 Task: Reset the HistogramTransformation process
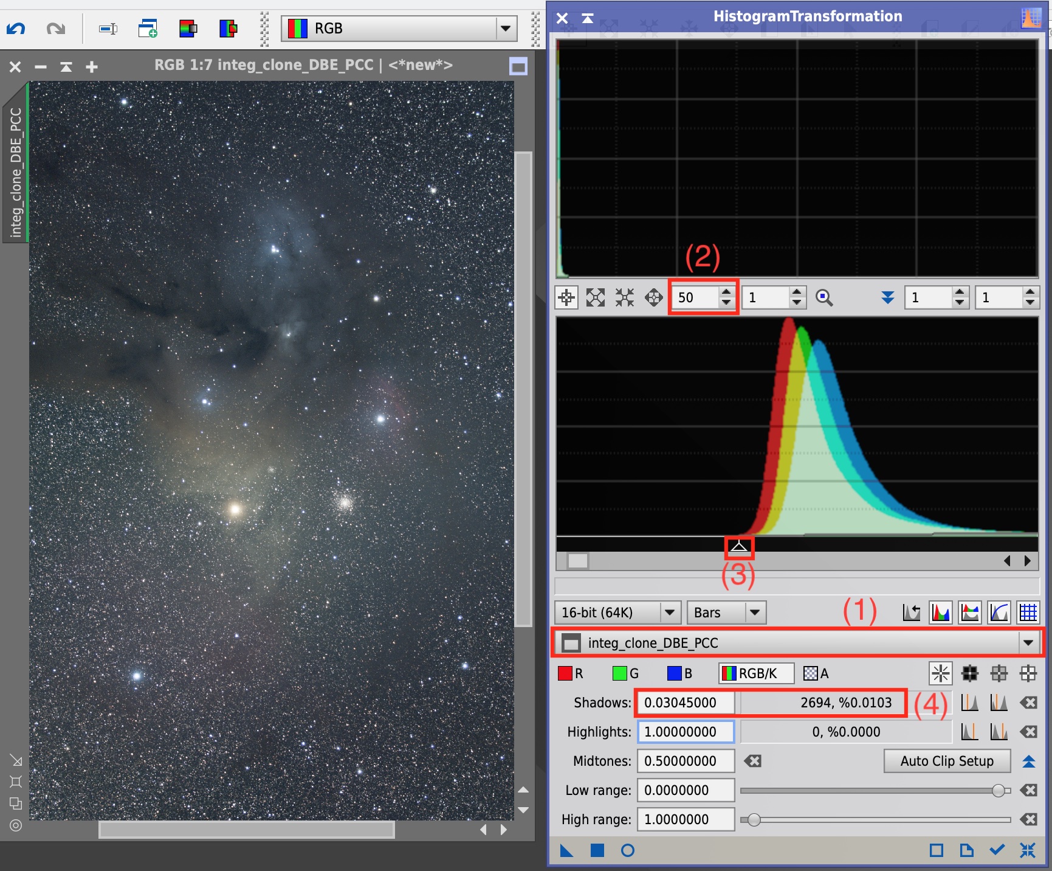click(1028, 850)
